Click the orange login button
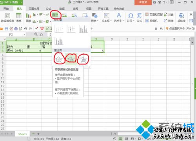Image resolution: width=196 pixels, height=141 pixels. pyautogui.click(x=143, y=2)
